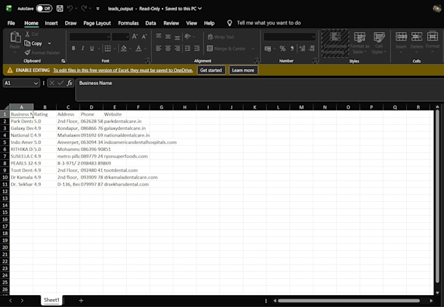Click the Get started button
Screen dimensions: 444x307
[x=211, y=71]
